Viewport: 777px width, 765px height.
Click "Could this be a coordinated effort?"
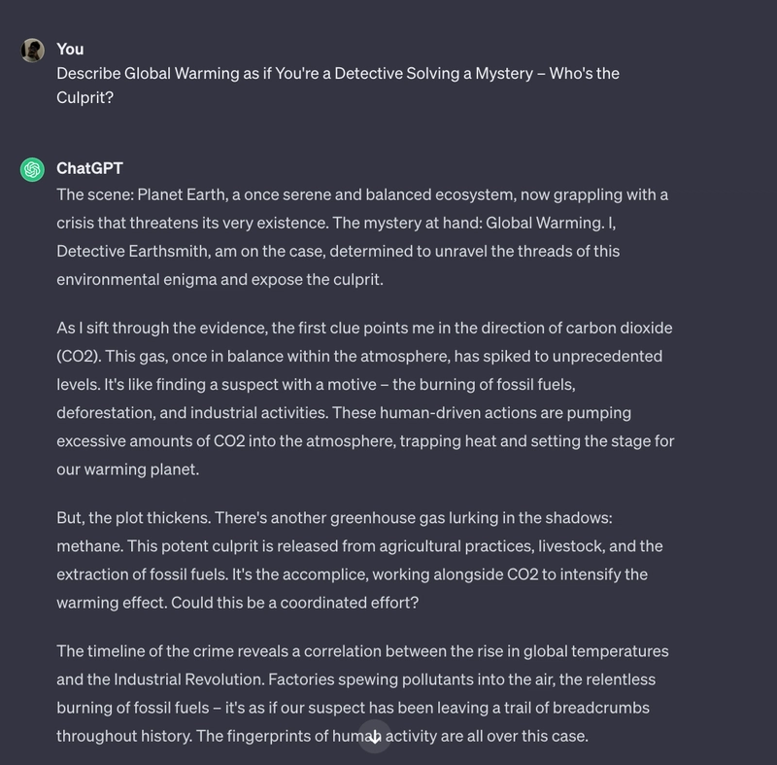click(x=295, y=603)
